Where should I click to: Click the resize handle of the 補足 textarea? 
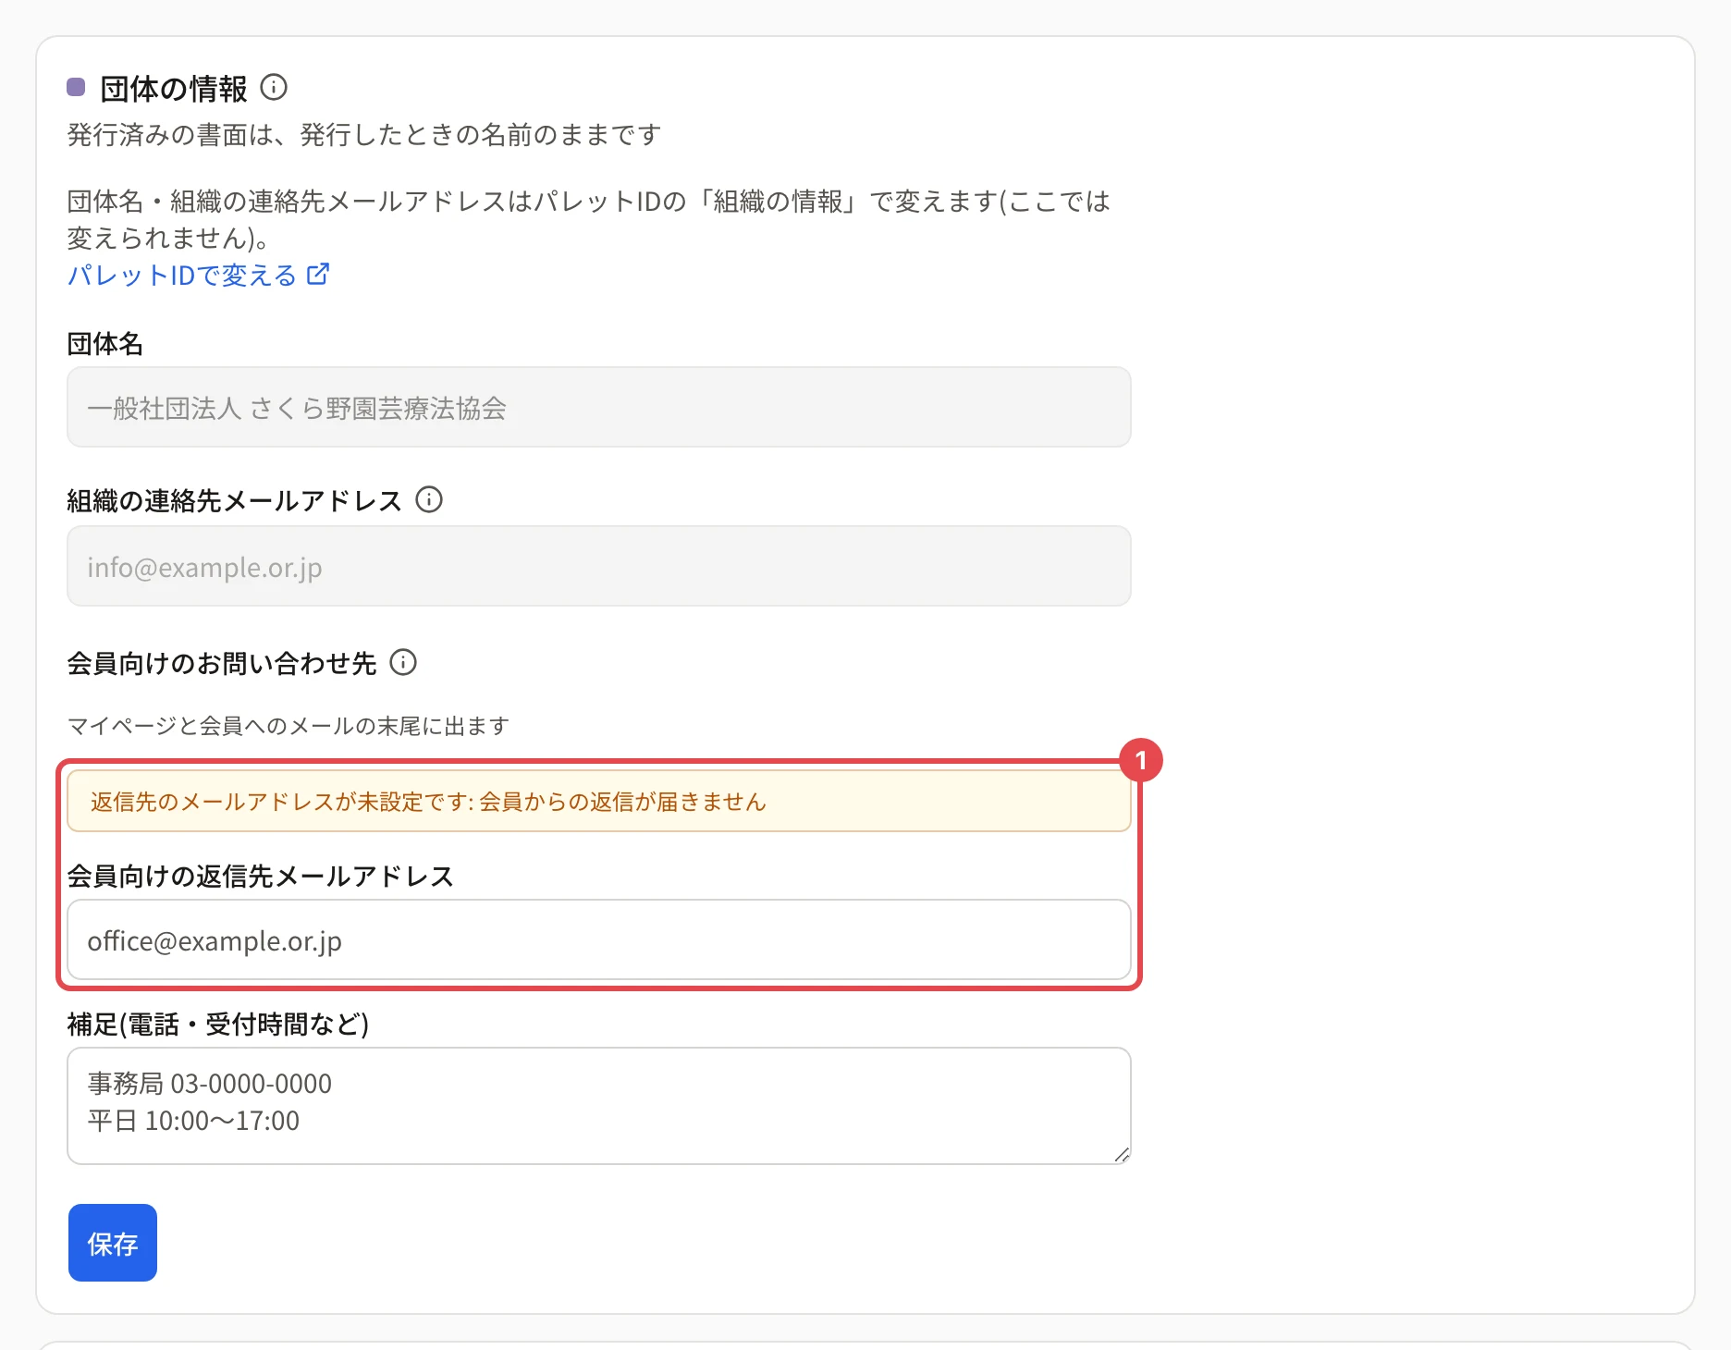[1122, 1155]
